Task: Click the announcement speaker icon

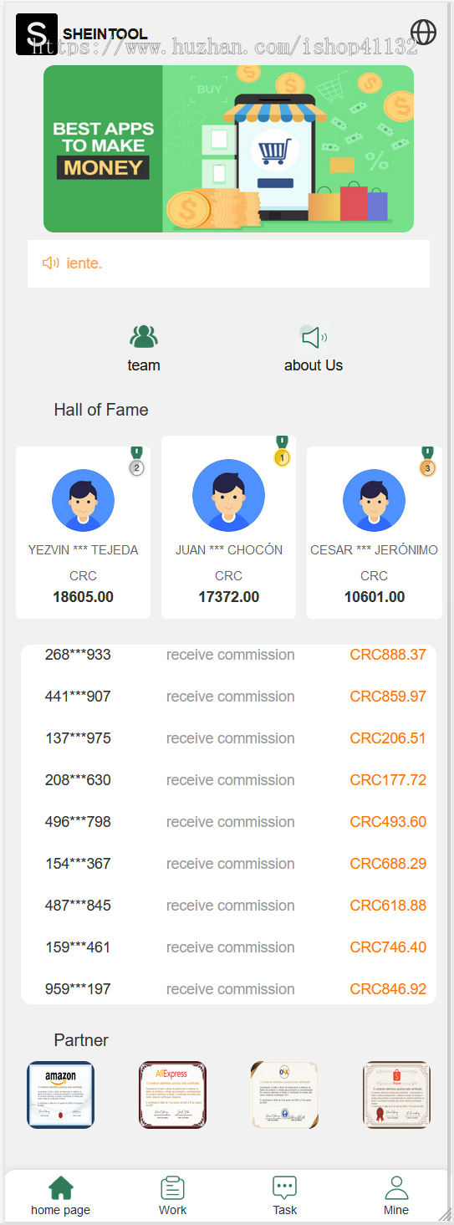Action: coord(50,263)
